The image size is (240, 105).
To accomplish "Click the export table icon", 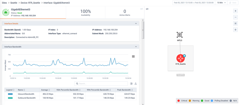I will tap(136, 84).
